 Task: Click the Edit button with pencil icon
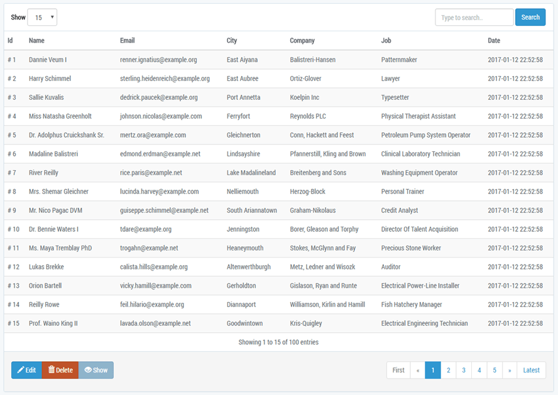(x=26, y=370)
